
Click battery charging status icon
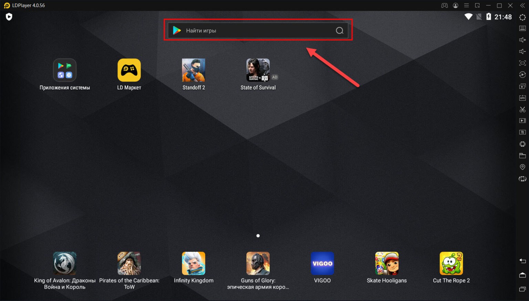click(488, 16)
